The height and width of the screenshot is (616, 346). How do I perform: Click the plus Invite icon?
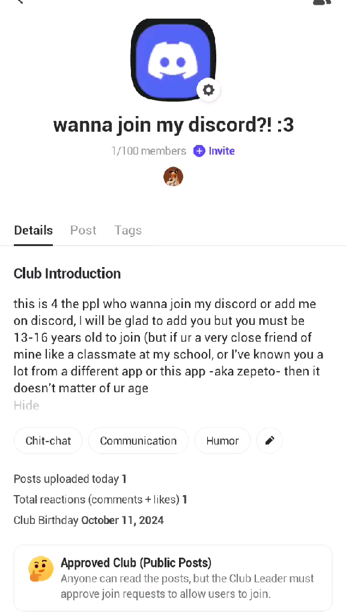[x=199, y=151]
